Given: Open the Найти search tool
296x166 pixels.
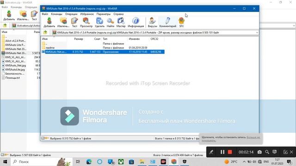Looking at the screenshot, I should [x=111, y=22].
